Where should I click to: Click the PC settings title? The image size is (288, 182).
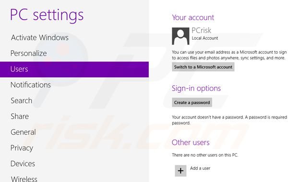pos(47,15)
